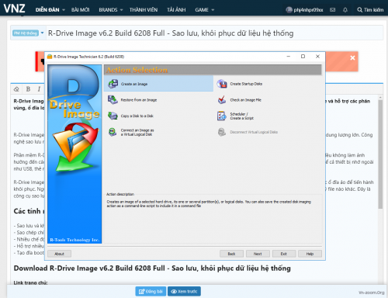Select the Create Startup Disks icon
The image size is (388, 298).
222,84
